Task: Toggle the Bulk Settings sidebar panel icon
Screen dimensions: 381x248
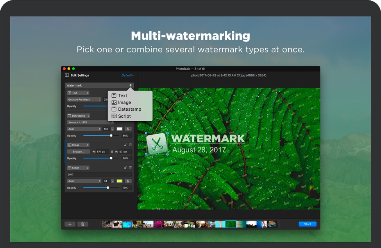Action: 67,75
